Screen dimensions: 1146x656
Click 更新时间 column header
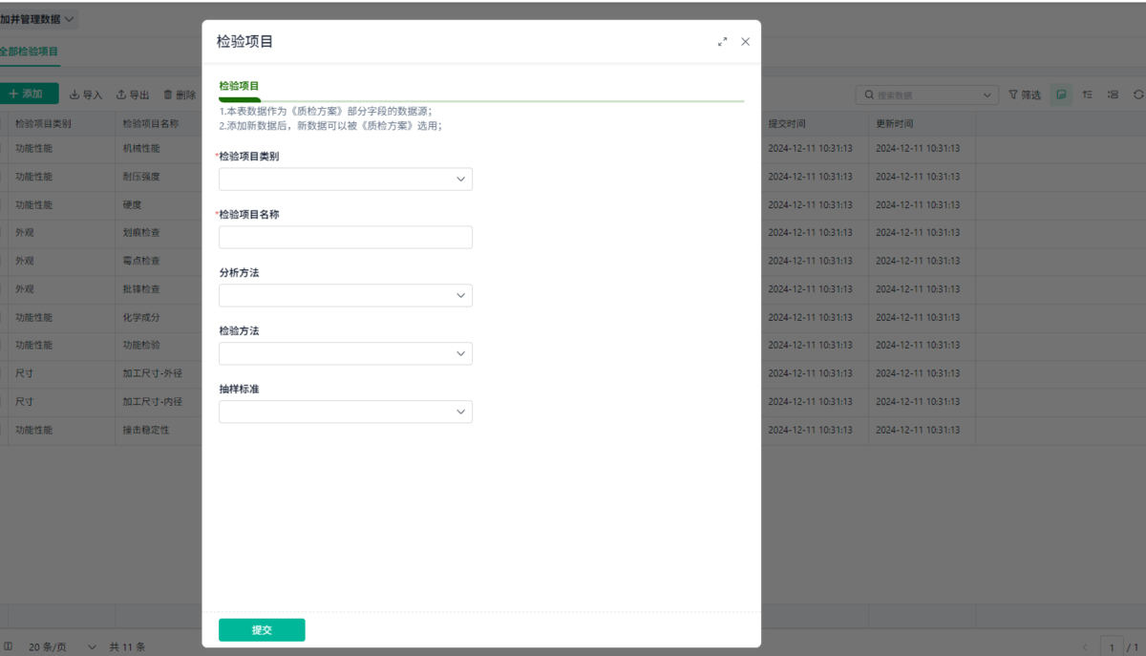(x=895, y=124)
